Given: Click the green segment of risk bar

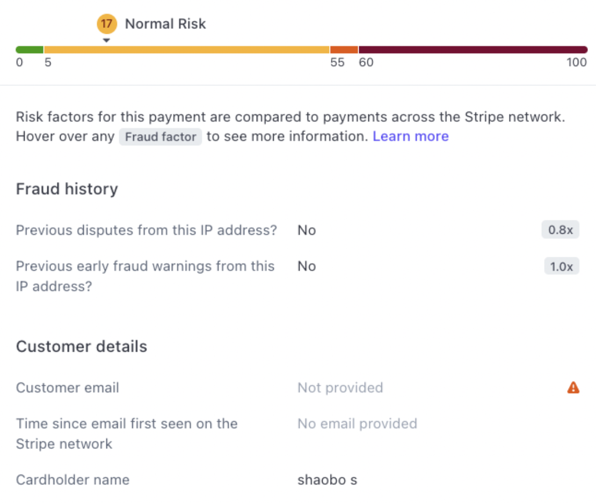Looking at the screenshot, I should (30, 50).
